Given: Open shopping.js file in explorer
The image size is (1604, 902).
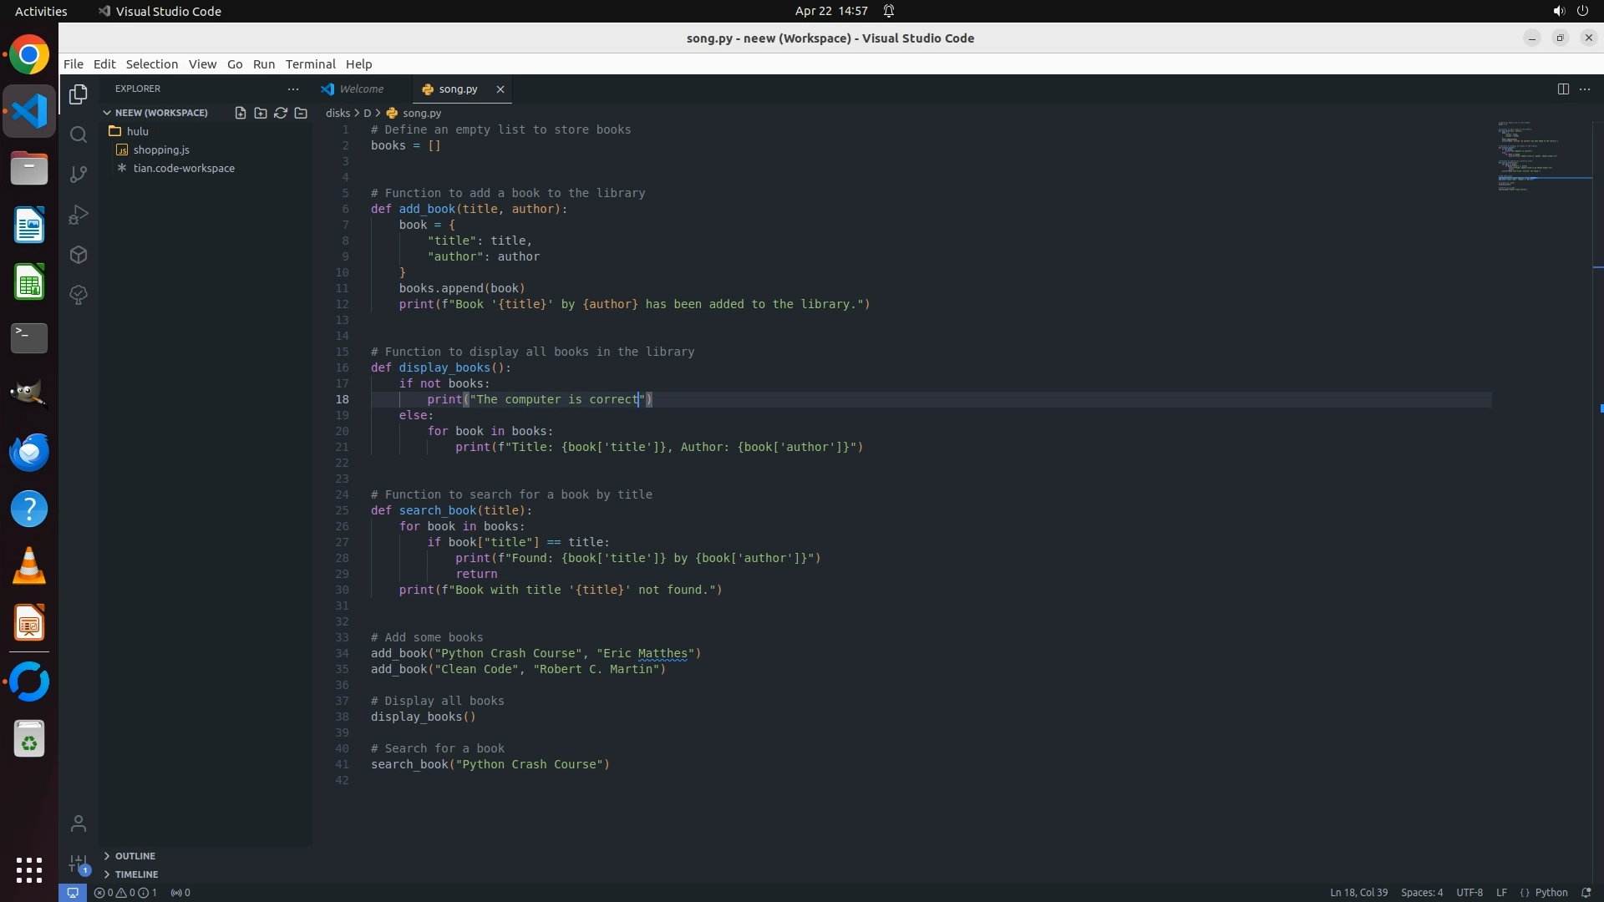Looking at the screenshot, I should 161,150.
